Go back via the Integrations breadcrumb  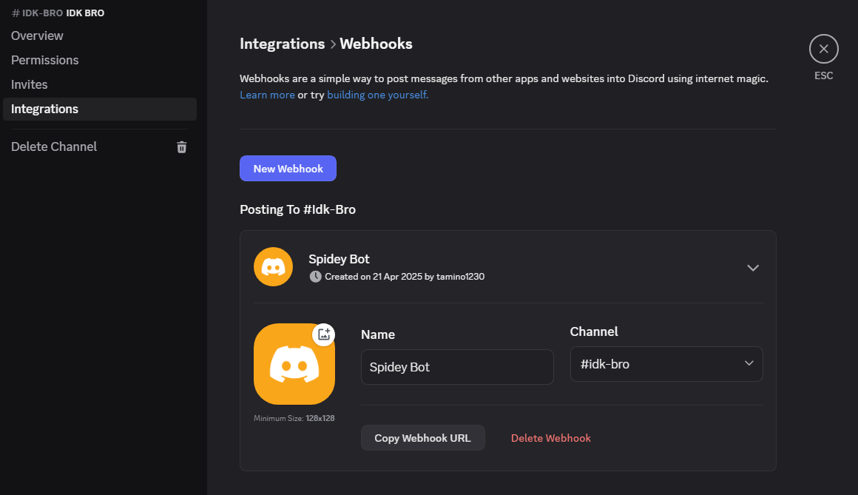click(x=283, y=44)
